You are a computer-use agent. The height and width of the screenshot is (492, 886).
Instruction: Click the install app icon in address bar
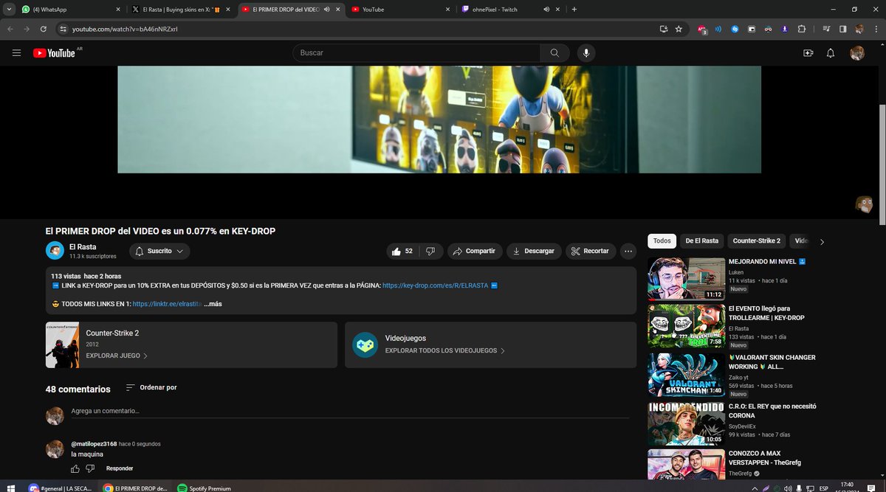click(664, 29)
